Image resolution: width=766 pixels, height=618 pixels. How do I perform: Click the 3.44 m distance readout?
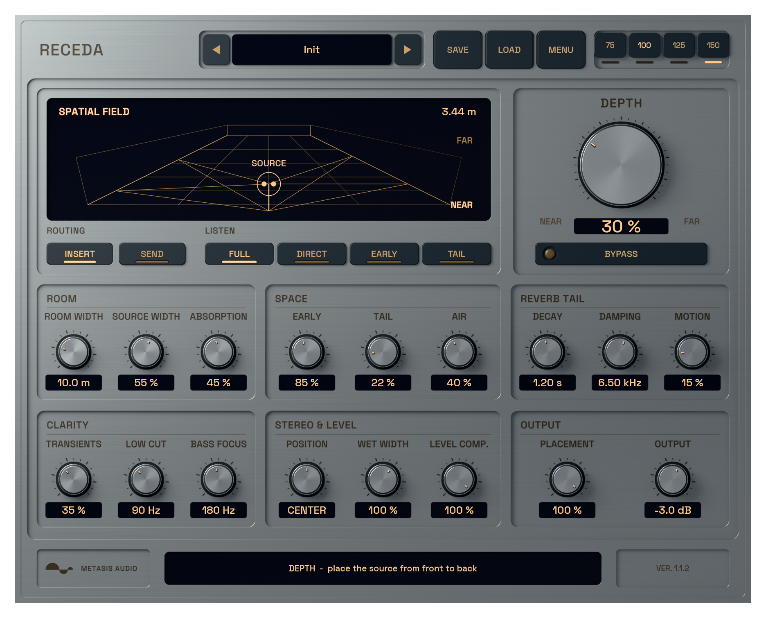(459, 112)
